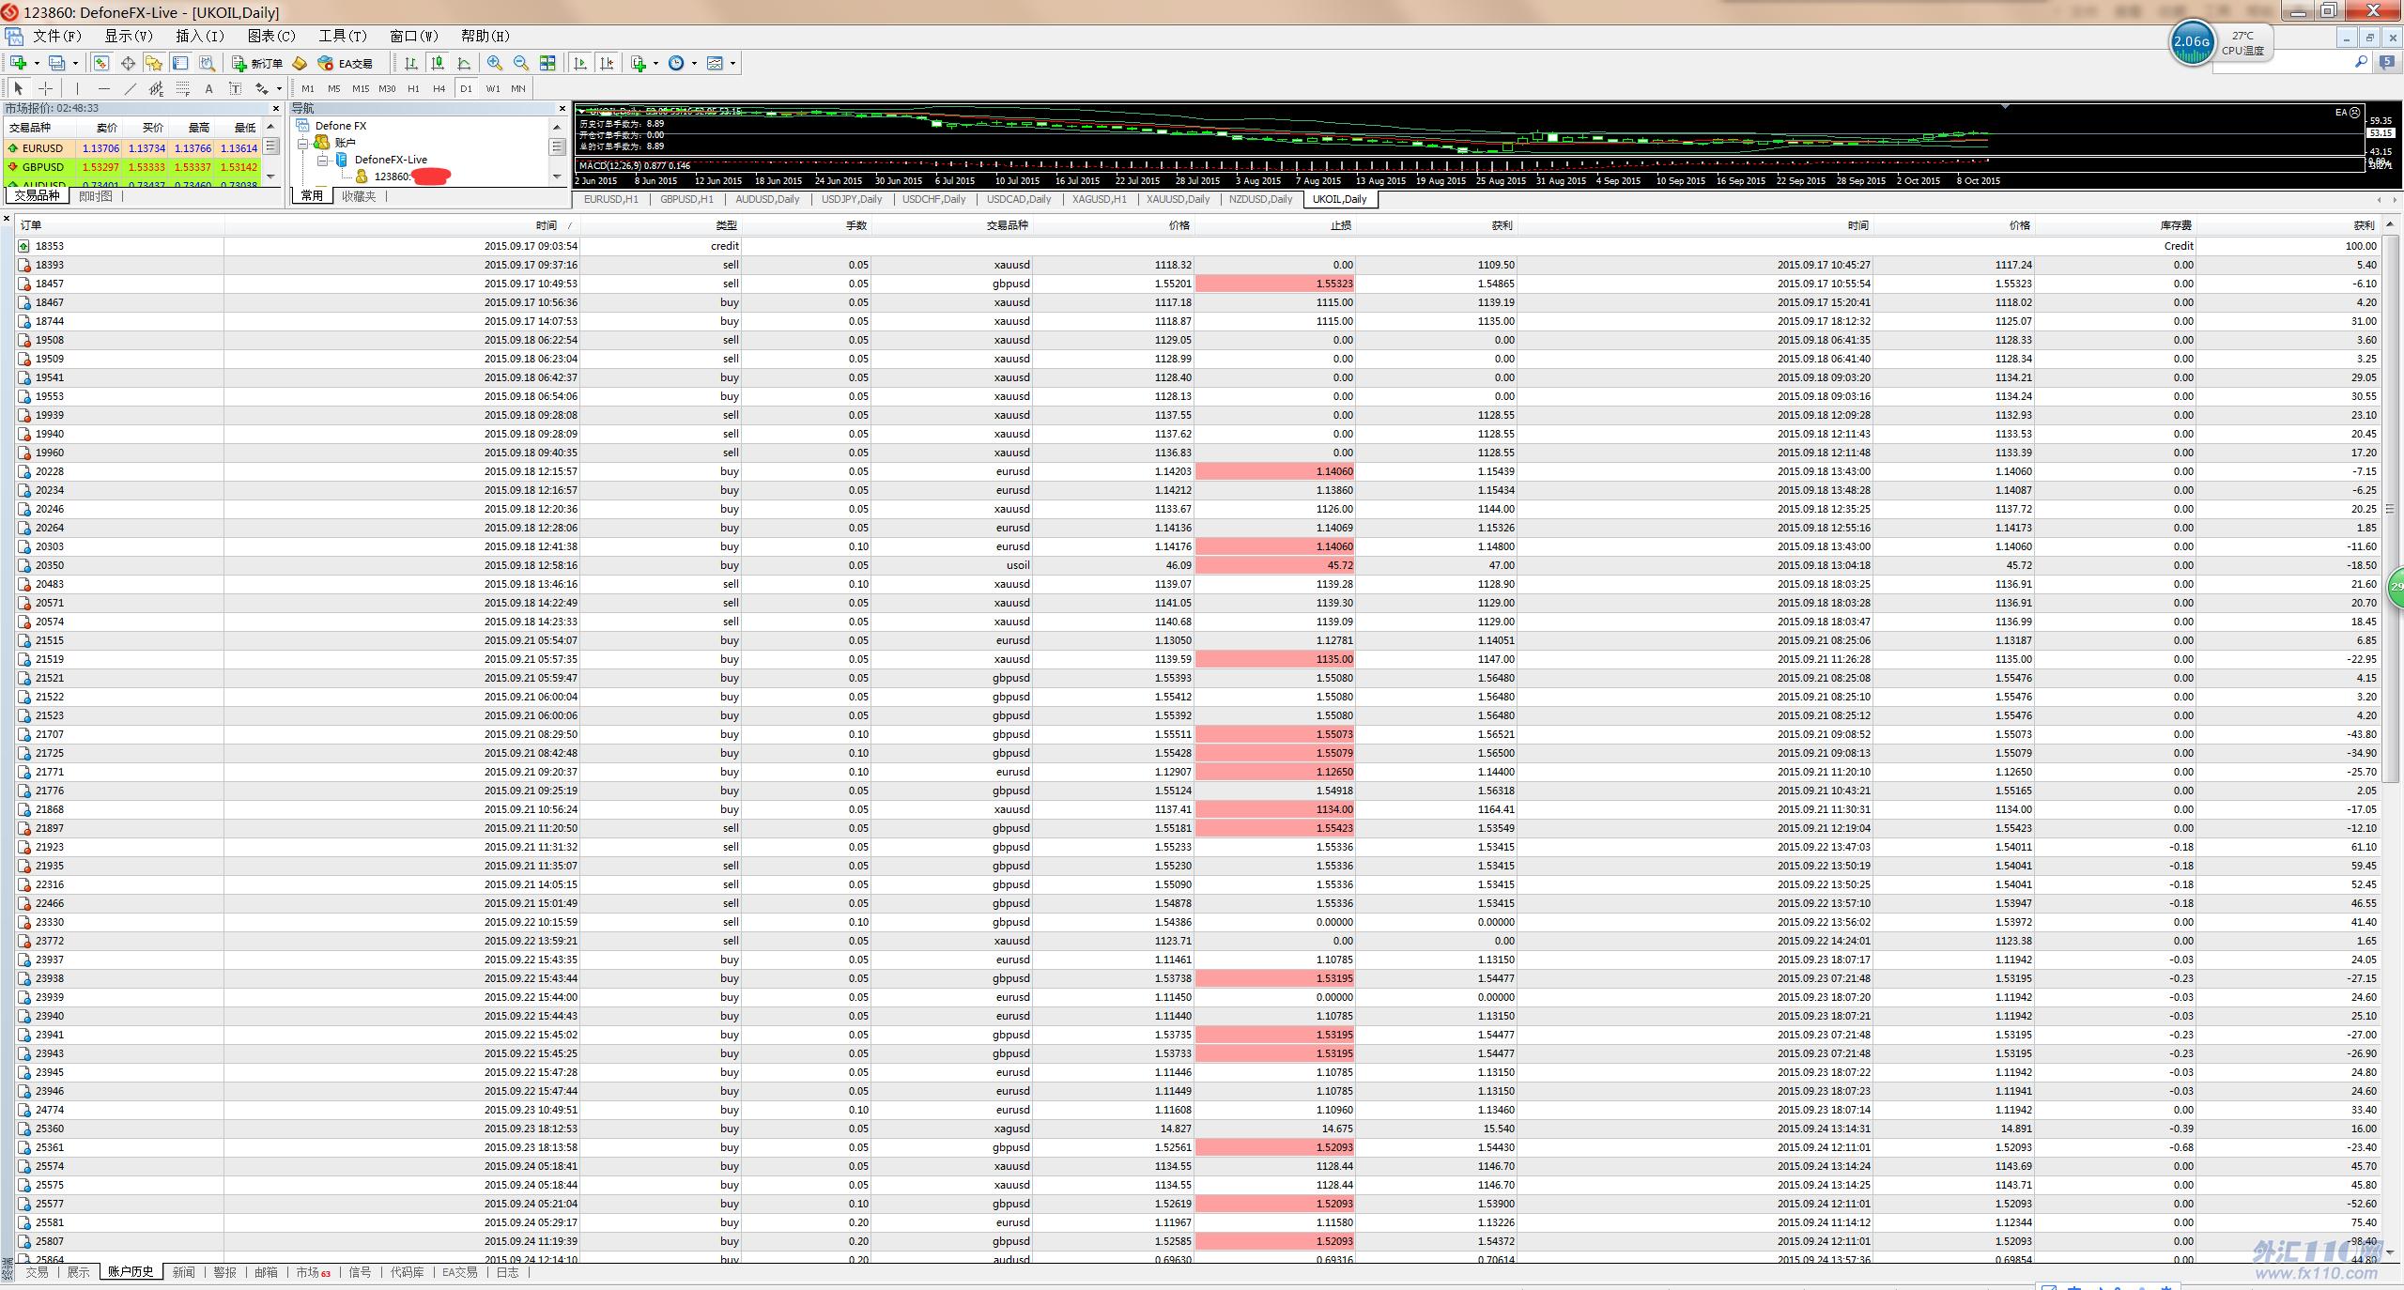Switch to the 交易 terminal tab
The height and width of the screenshot is (1290, 2404).
(x=37, y=1272)
